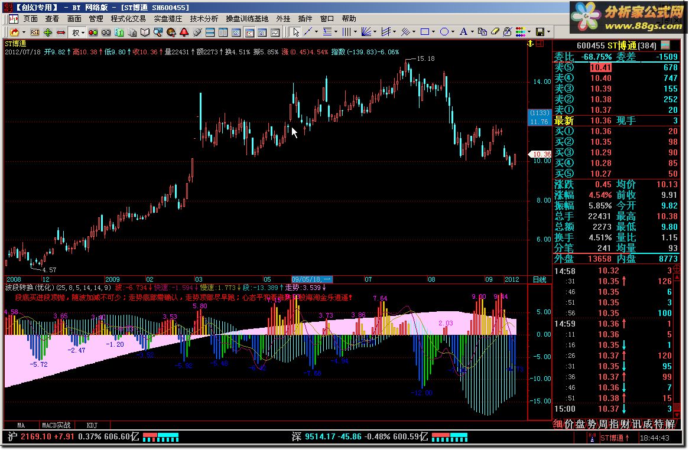Open dropdown arrow beside color palette icon
Image resolution: width=689 pixels, height=450 pixels.
click(x=529, y=32)
